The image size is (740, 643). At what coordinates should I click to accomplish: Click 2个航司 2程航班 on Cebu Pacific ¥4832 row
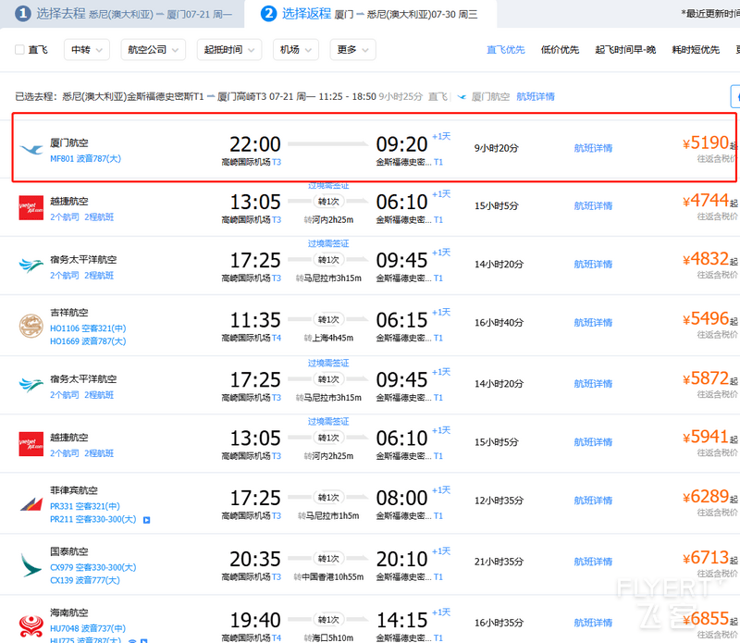click(81, 276)
